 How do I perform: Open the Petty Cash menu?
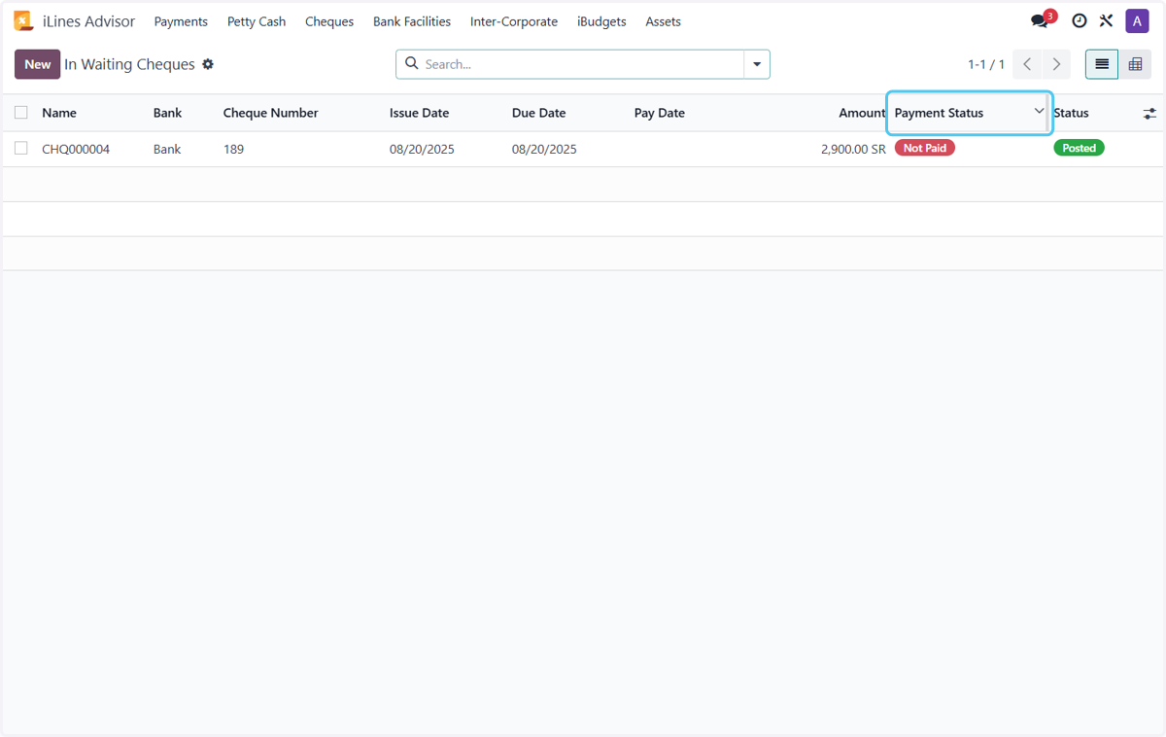pyautogui.click(x=257, y=21)
